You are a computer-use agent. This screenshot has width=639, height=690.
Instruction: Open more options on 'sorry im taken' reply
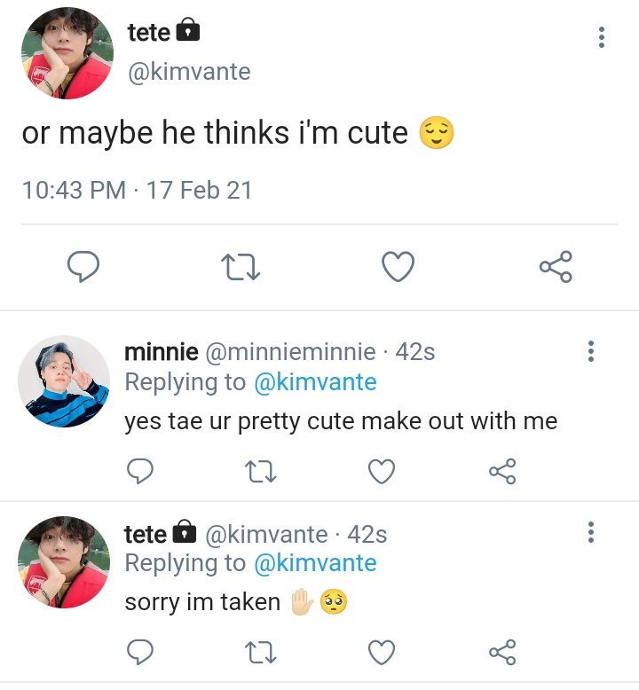591,532
